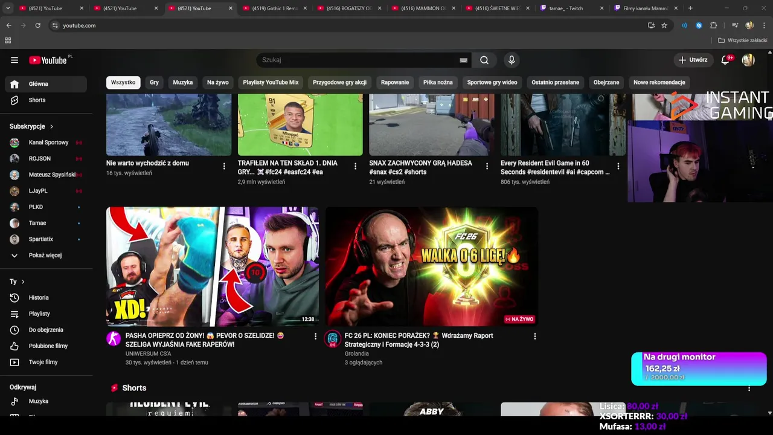Expand the Ty section chevron
The image size is (773, 435).
[23, 282]
